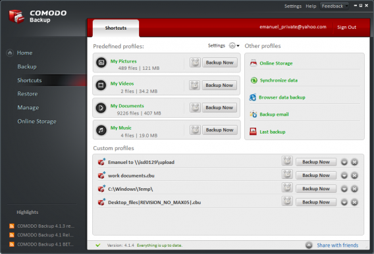Open schedule clock for My Music
This screenshot has height=254, width=374.
[x=195, y=130]
